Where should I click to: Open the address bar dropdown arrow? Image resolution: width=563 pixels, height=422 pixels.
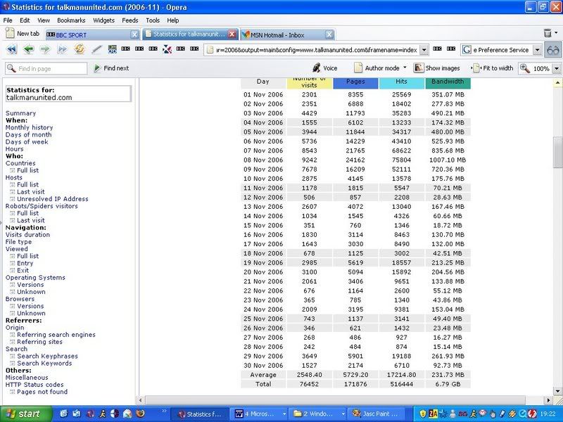click(x=424, y=50)
